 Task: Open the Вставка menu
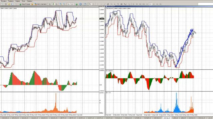pos(4,1)
